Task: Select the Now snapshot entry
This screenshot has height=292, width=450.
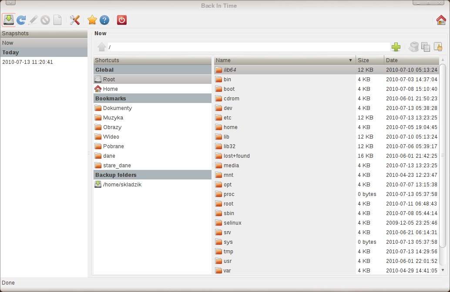Action: (x=44, y=43)
